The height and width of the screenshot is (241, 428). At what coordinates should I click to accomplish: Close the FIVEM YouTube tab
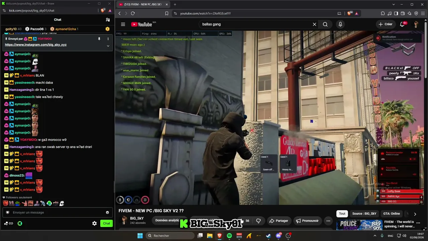click(x=167, y=4)
